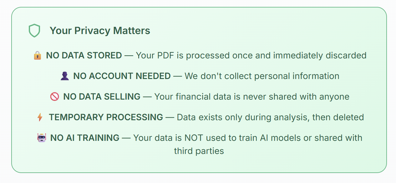The width and height of the screenshot is (396, 183).
Task: Click the padlock icon beside NO DATA STORED
Action: click(38, 56)
